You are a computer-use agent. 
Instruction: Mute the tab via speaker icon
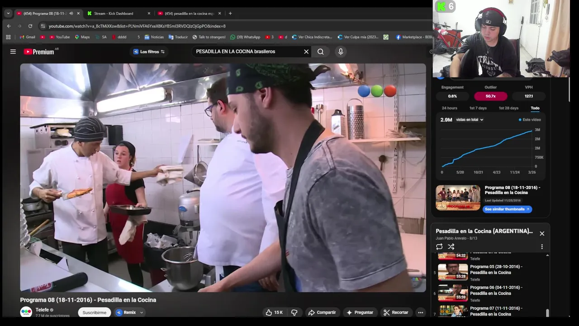[x=71, y=14]
